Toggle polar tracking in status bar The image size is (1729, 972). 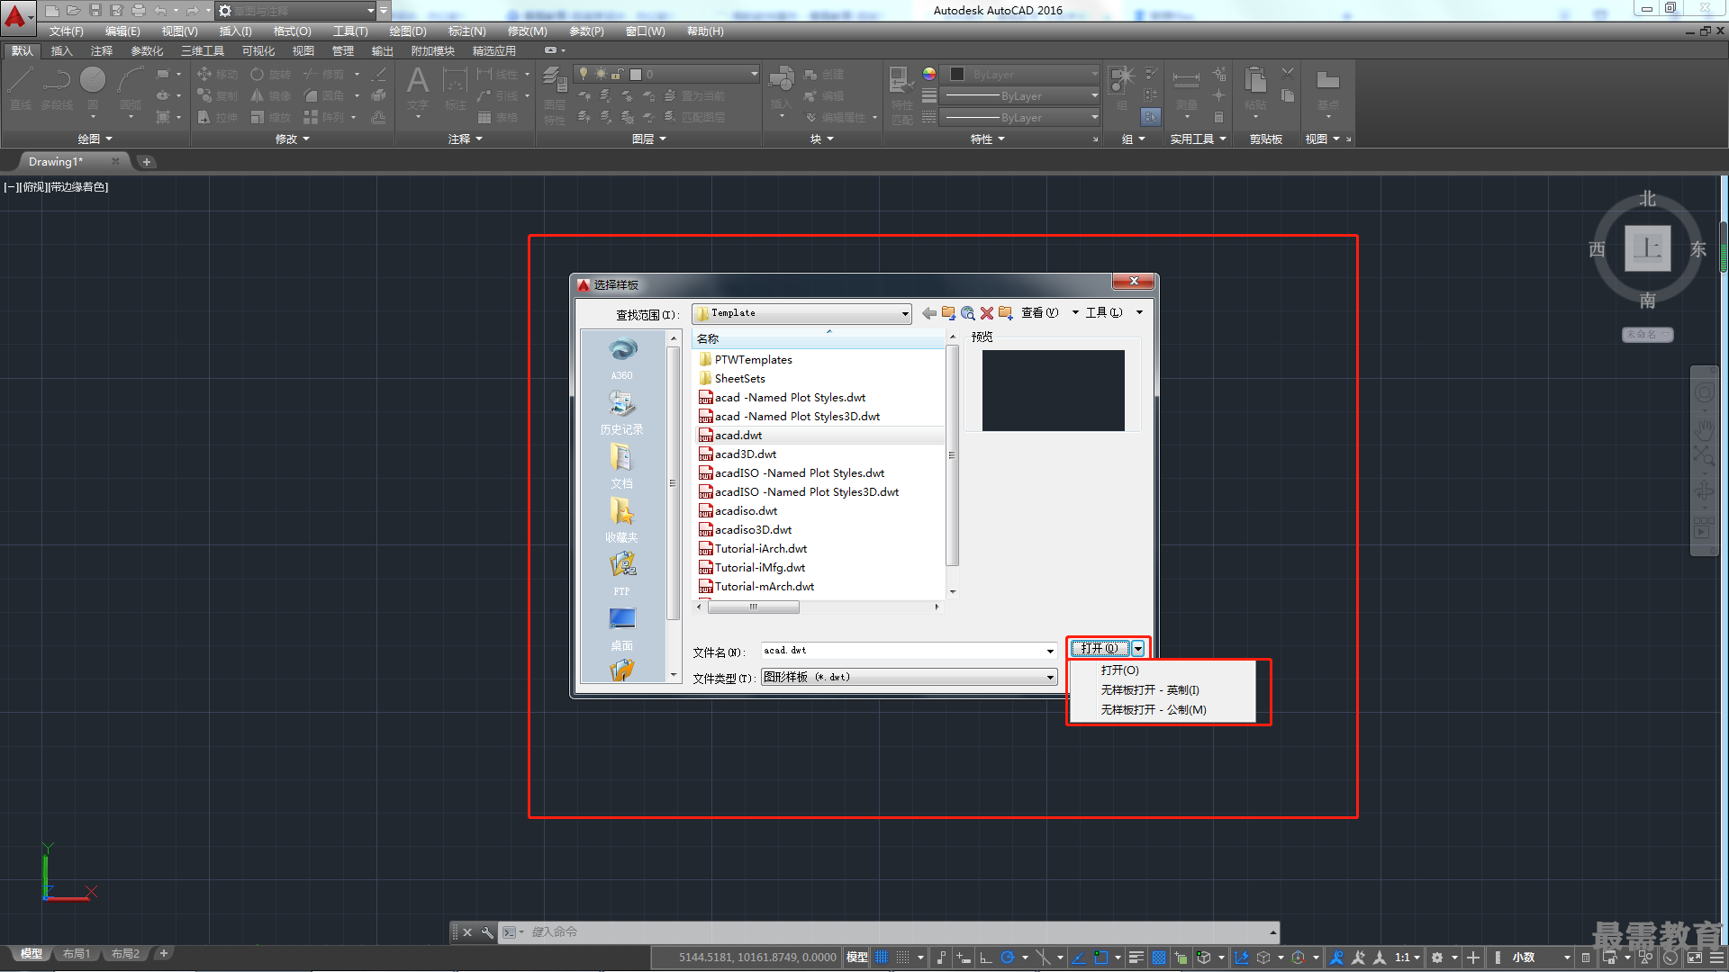coord(1008,958)
